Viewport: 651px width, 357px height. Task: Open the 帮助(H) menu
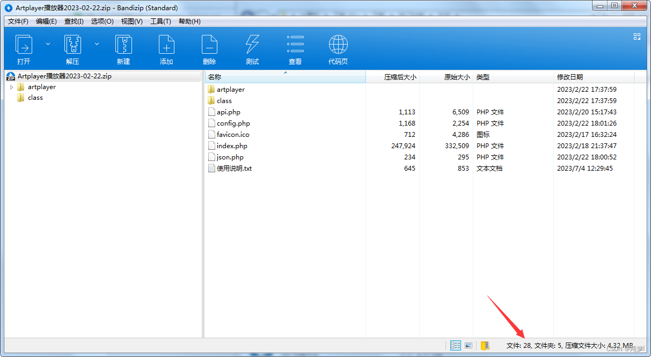coord(189,21)
